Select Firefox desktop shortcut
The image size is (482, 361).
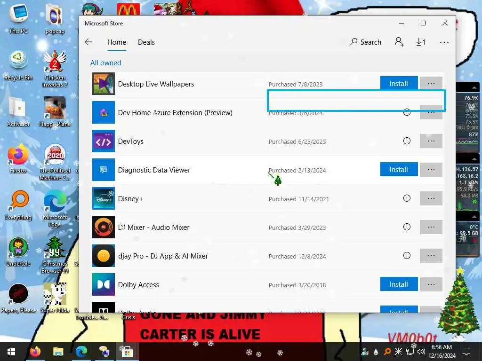tap(18, 159)
